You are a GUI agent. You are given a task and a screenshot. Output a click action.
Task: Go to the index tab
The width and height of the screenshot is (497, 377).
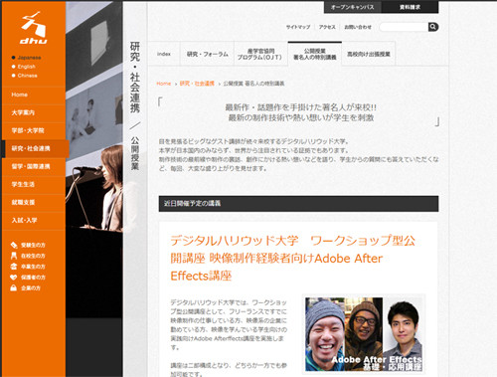click(164, 54)
